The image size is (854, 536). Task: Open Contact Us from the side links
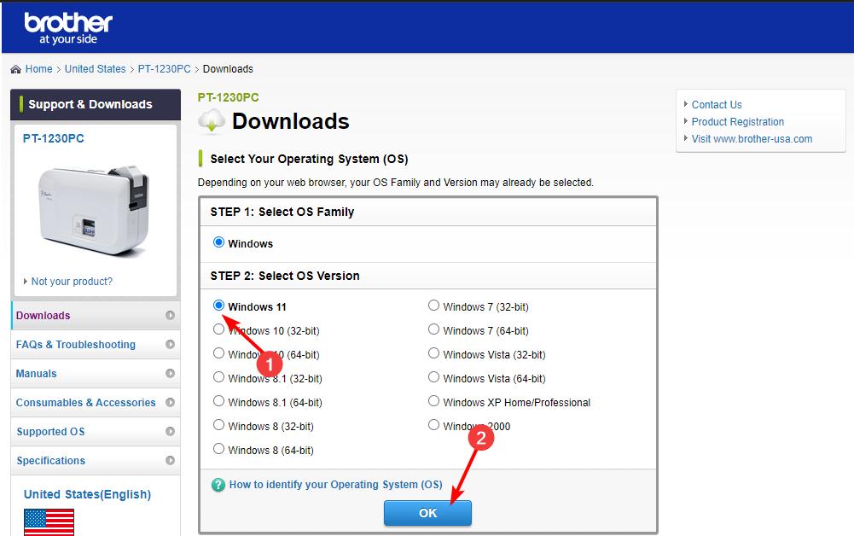pyautogui.click(x=716, y=105)
